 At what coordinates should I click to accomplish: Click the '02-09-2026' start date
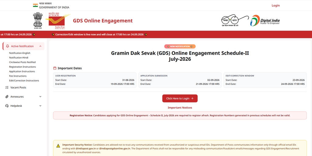click(x=213, y=80)
